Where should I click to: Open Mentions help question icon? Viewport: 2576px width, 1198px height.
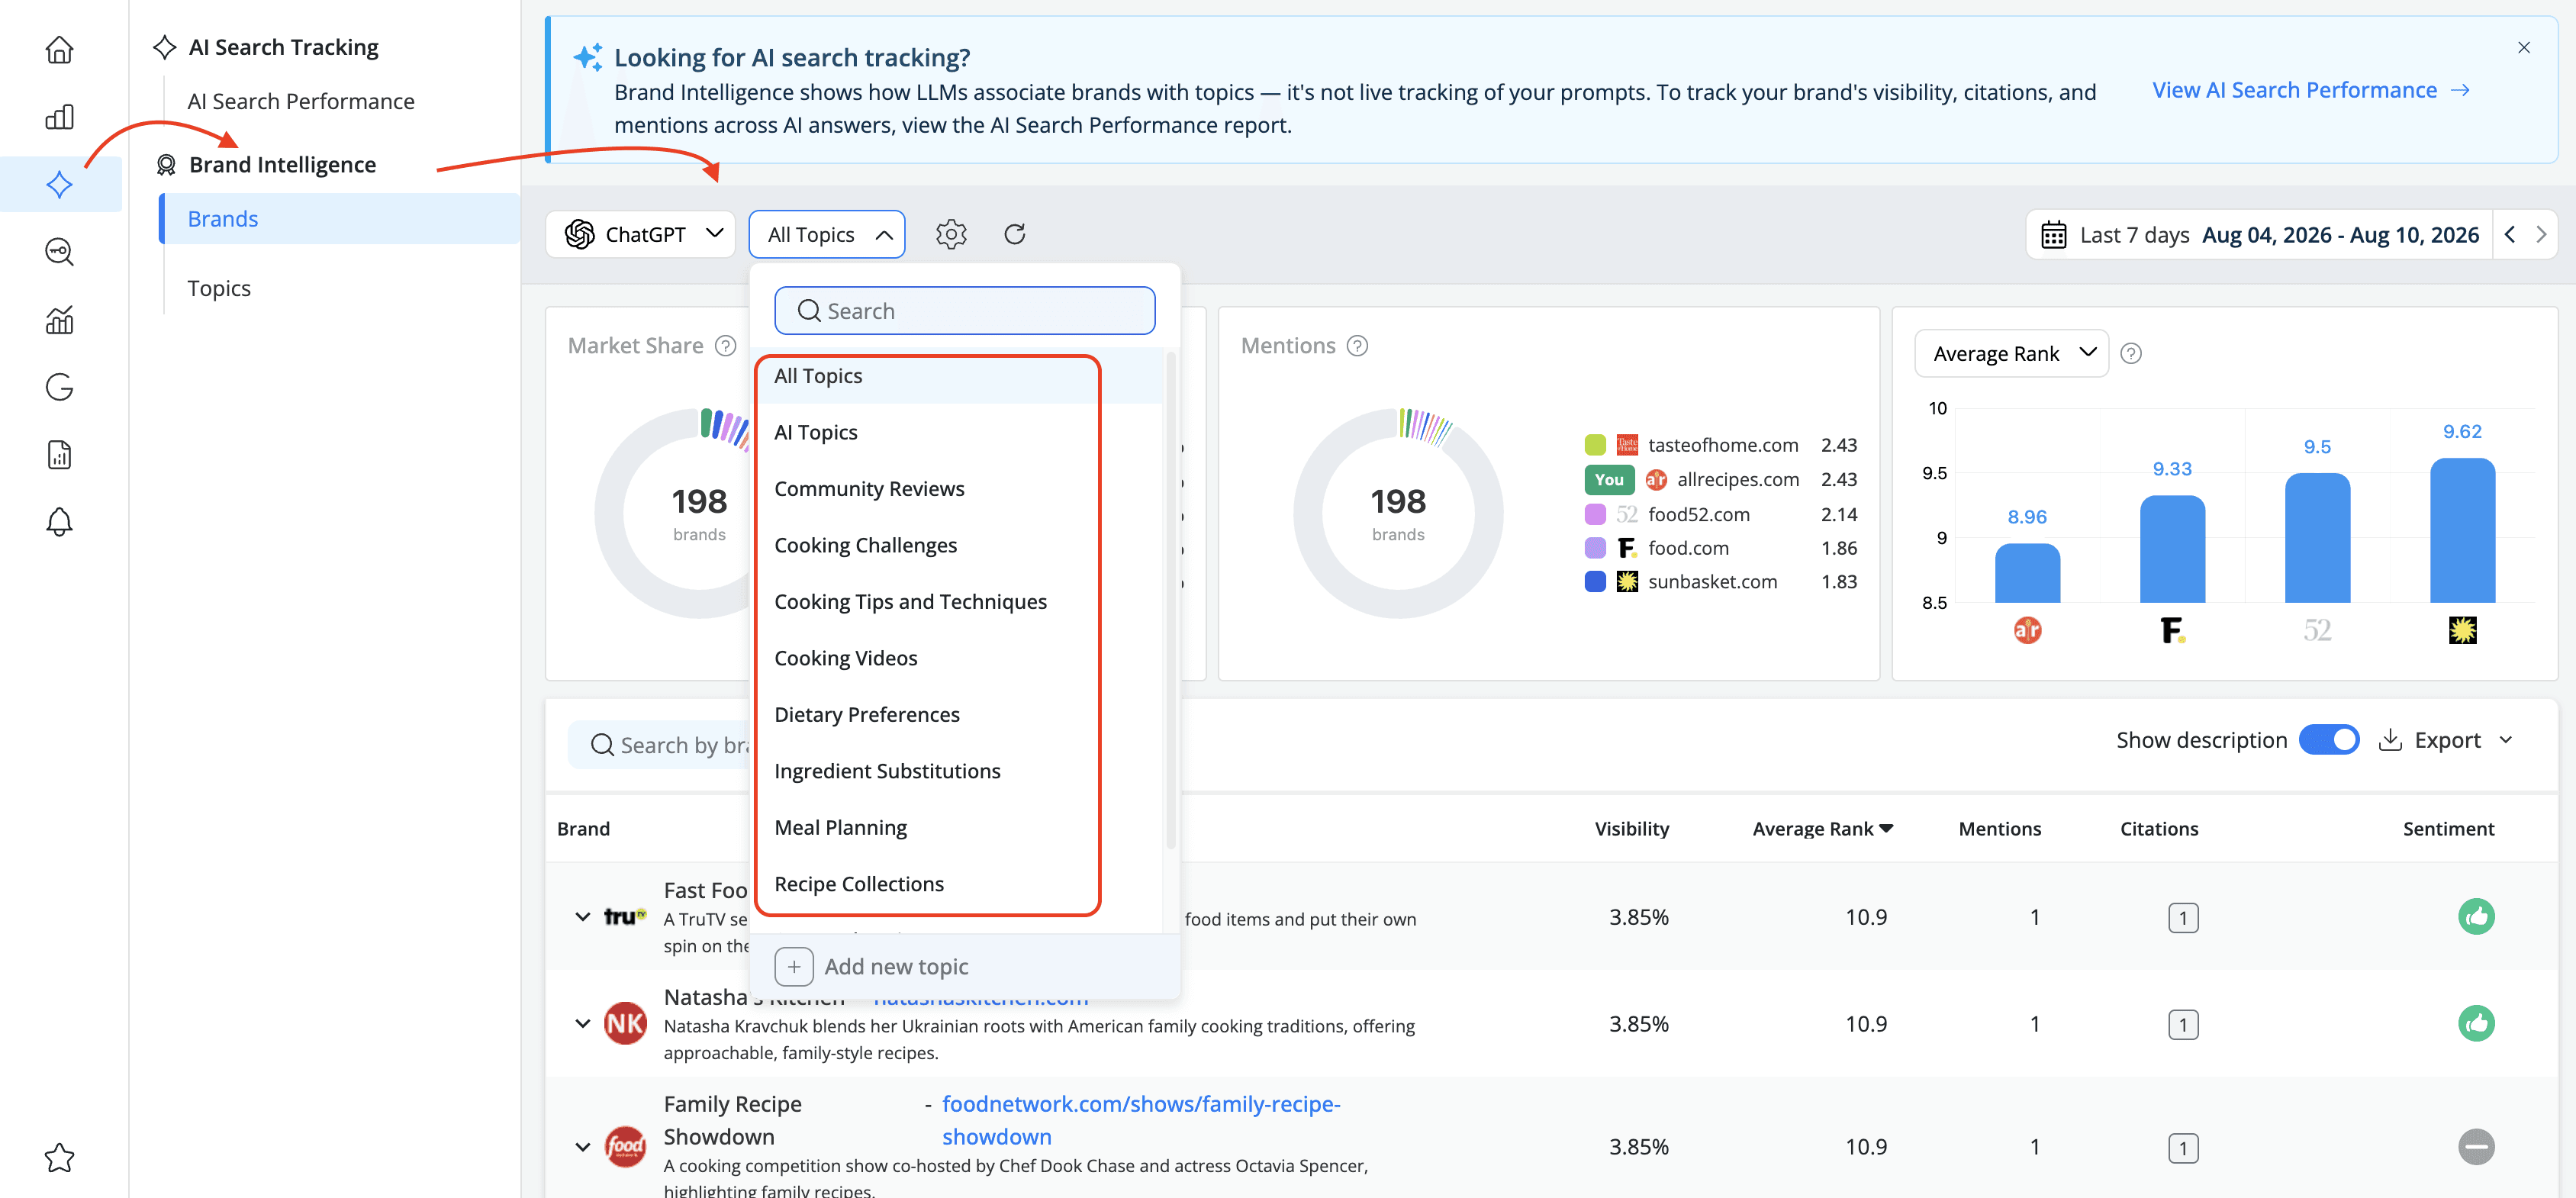(x=1357, y=346)
